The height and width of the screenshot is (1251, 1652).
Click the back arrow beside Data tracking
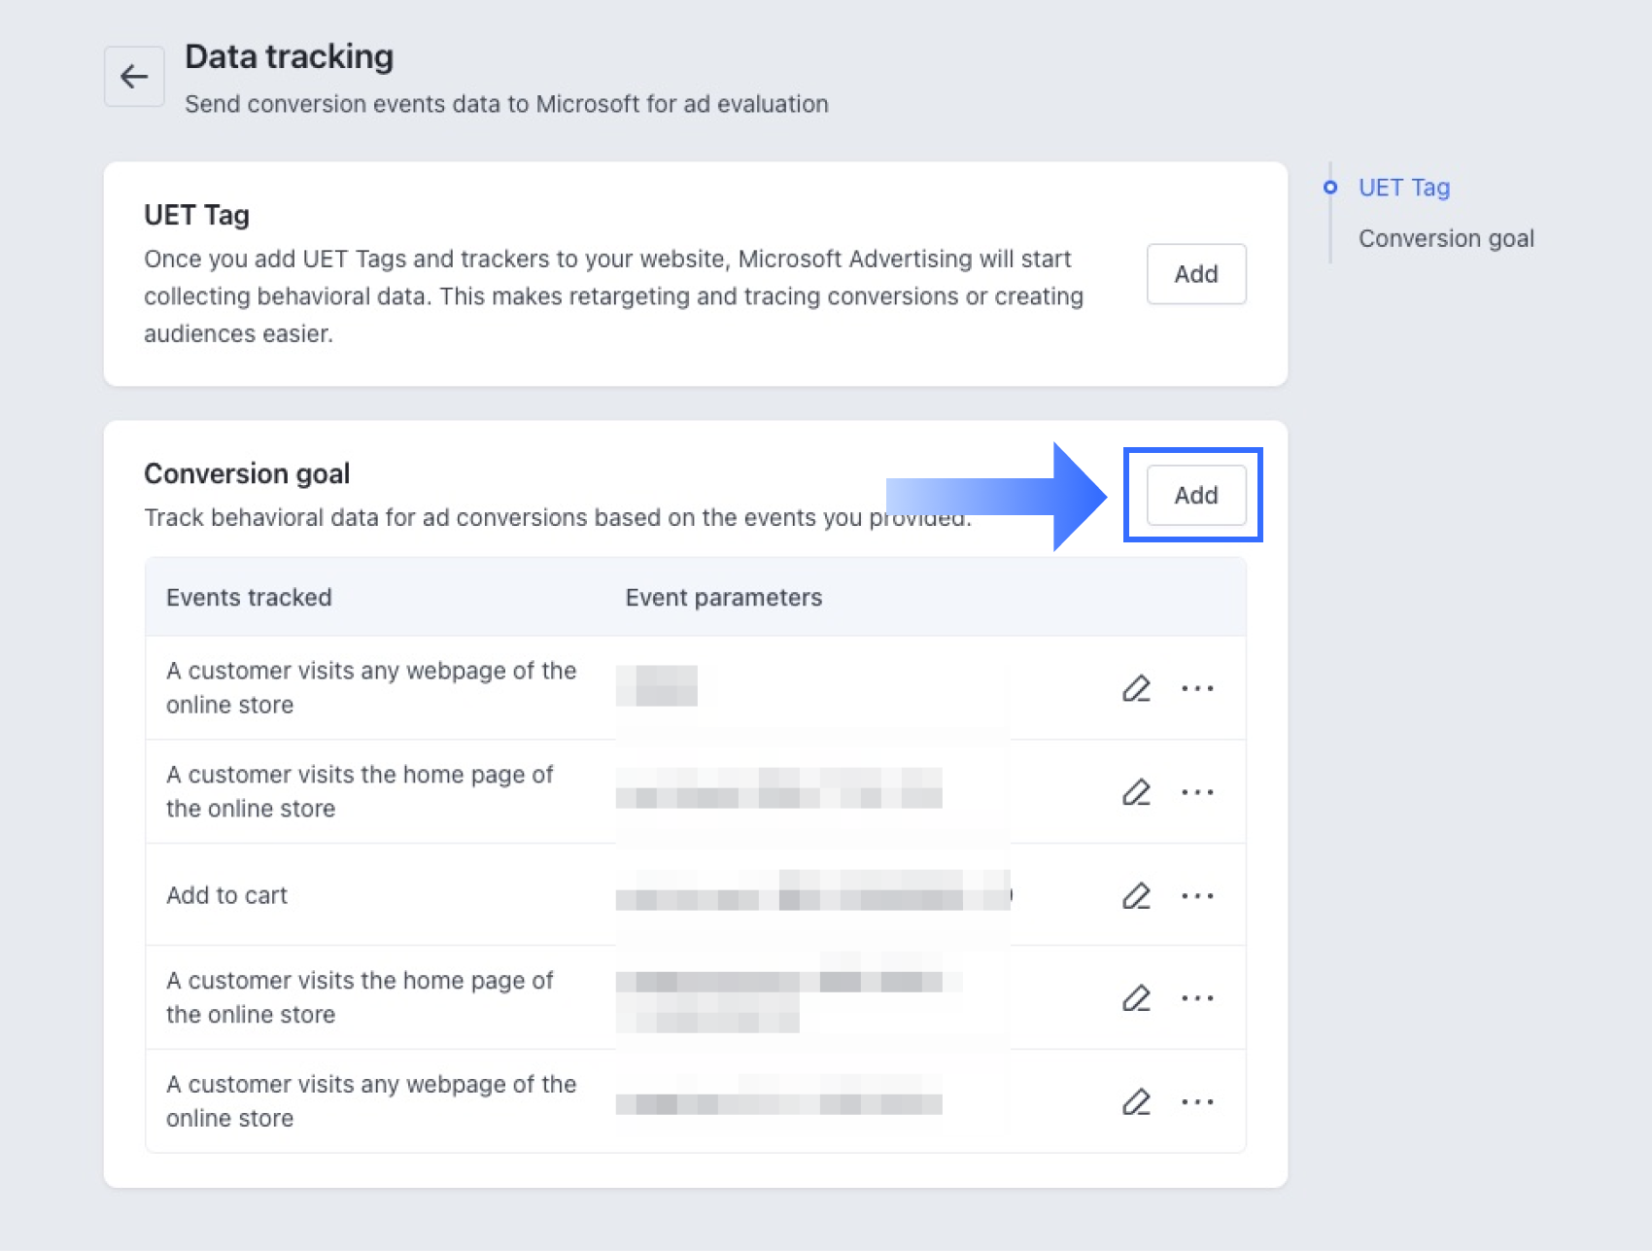(x=134, y=77)
